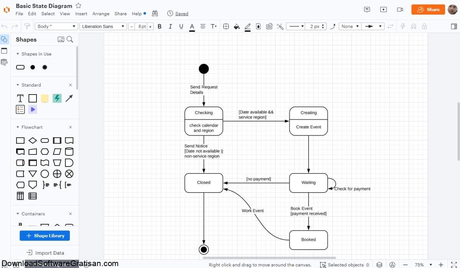
Task: Toggle bold formatting
Action: (160, 26)
